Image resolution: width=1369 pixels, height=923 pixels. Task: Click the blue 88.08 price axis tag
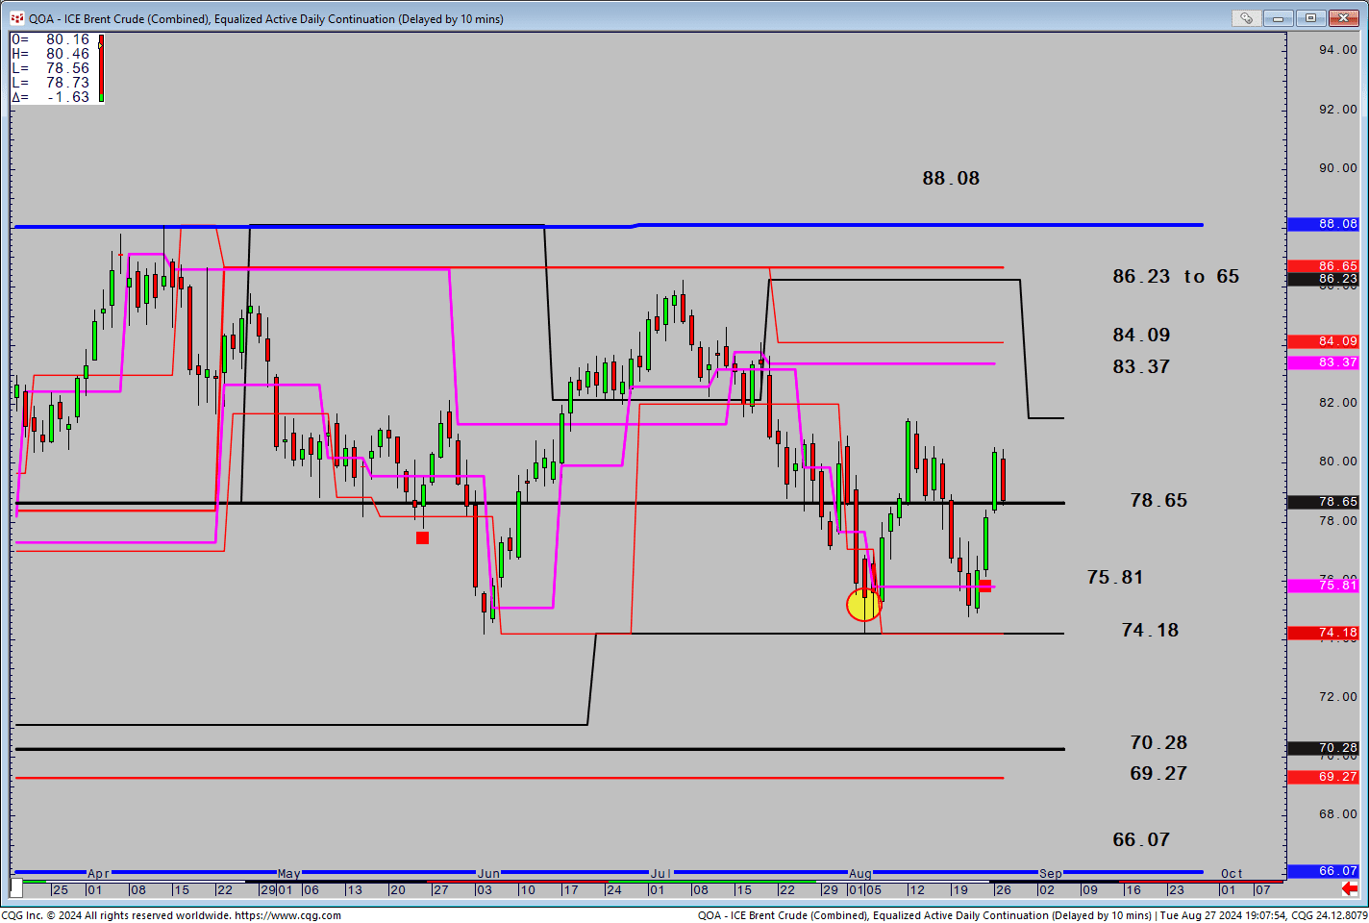pyautogui.click(x=1324, y=224)
